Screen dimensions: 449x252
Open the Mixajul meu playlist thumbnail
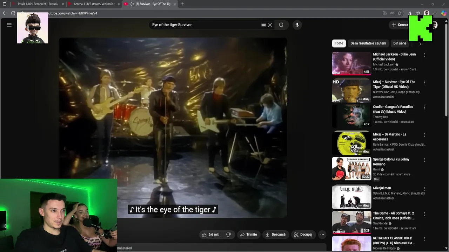pyautogui.click(x=351, y=197)
